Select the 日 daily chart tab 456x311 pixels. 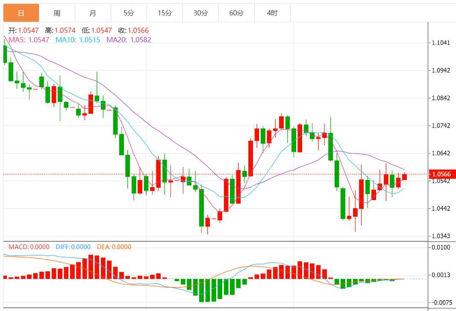[21, 13]
